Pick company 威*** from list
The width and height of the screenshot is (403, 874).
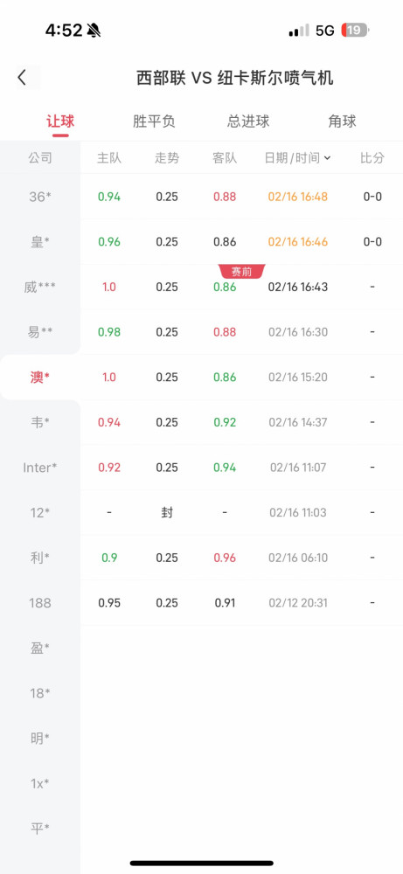coord(40,287)
